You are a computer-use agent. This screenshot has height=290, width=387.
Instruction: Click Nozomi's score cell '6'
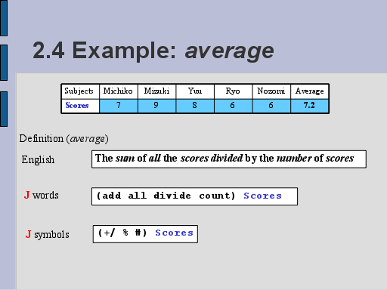271,106
